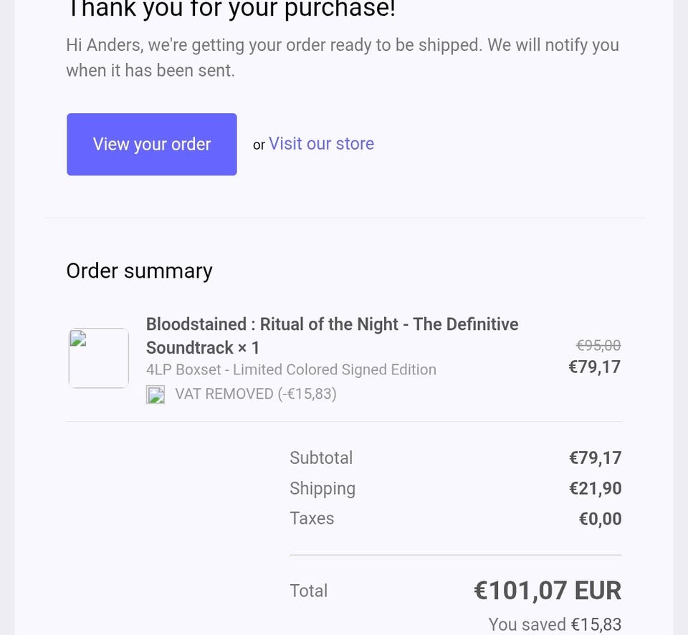This screenshot has width=688, height=635.
Task: Click the small VAT REMOVED discount icon
Action: click(x=156, y=394)
